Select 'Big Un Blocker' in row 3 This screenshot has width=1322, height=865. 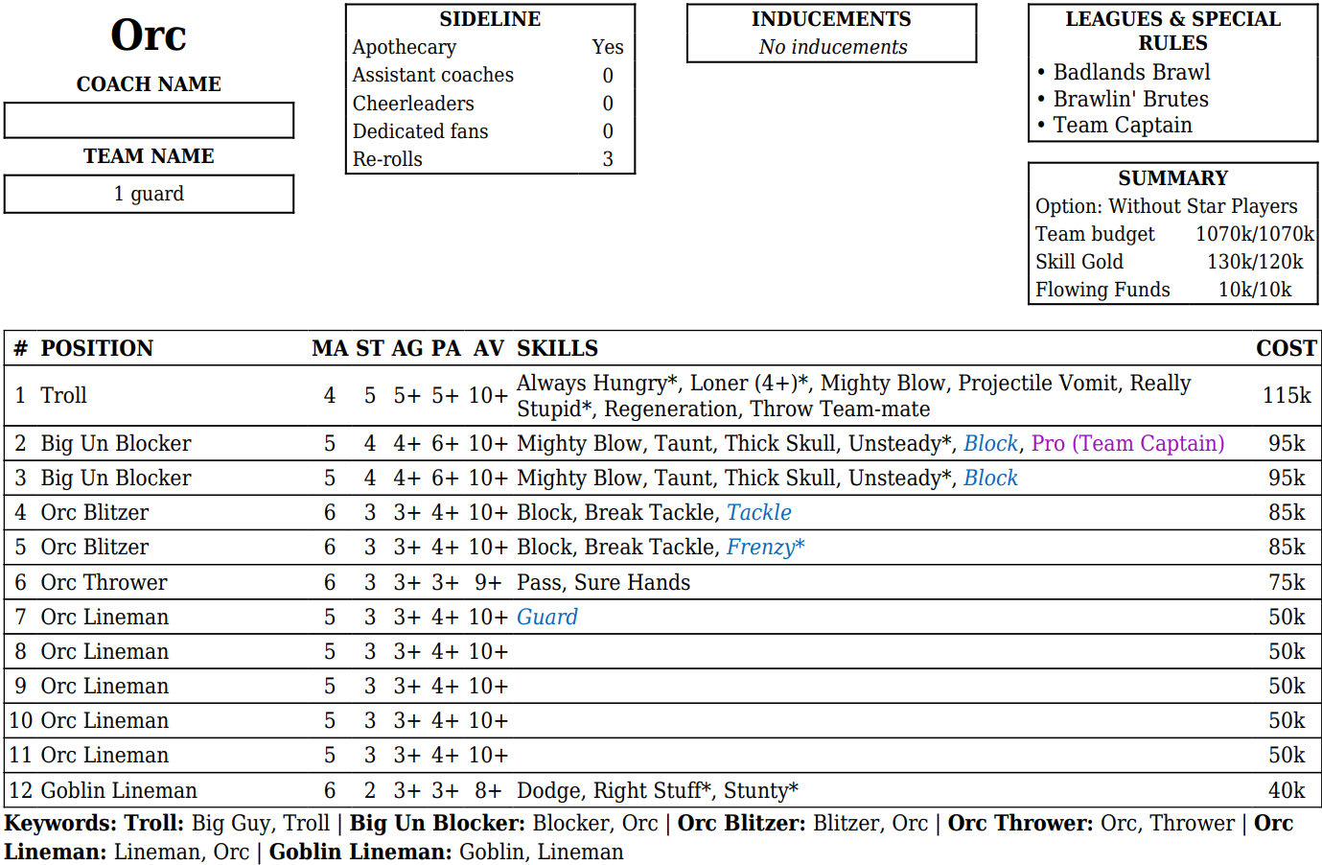click(116, 478)
